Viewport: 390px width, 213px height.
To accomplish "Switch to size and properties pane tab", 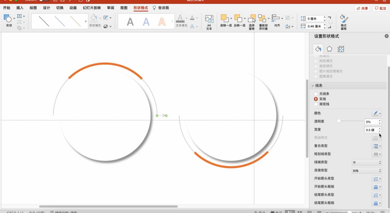I will point(341,49).
